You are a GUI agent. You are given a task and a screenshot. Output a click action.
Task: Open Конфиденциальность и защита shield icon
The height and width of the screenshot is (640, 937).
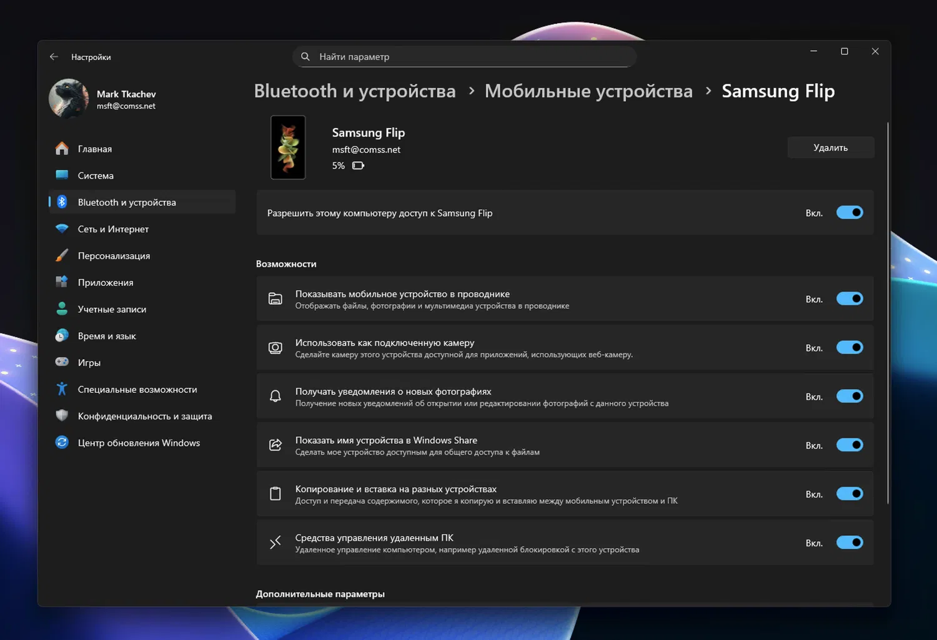click(x=61, y=416)
